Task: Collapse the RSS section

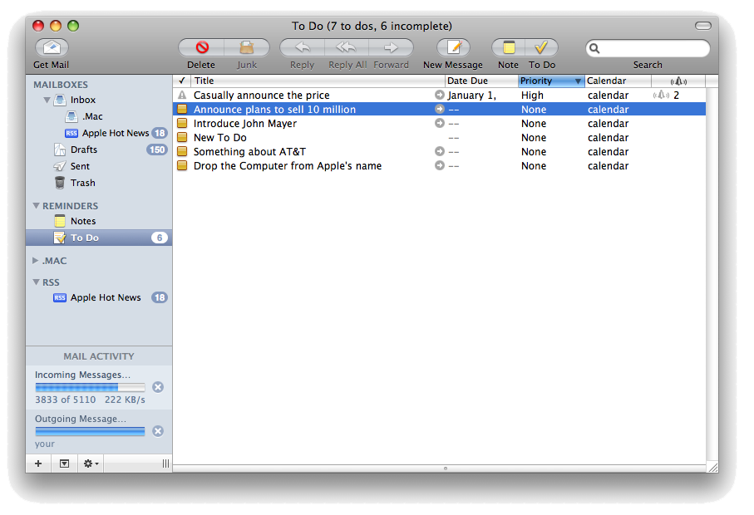Action: point(36,282)
